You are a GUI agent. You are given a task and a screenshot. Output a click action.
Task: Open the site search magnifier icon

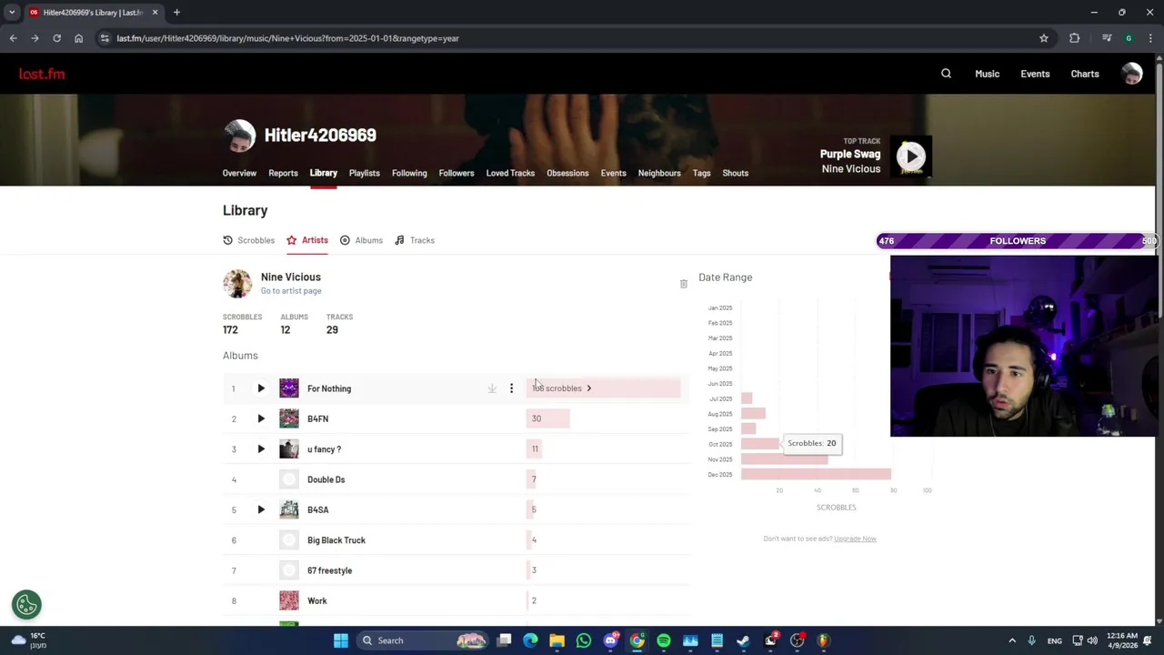tap(946, 74)
